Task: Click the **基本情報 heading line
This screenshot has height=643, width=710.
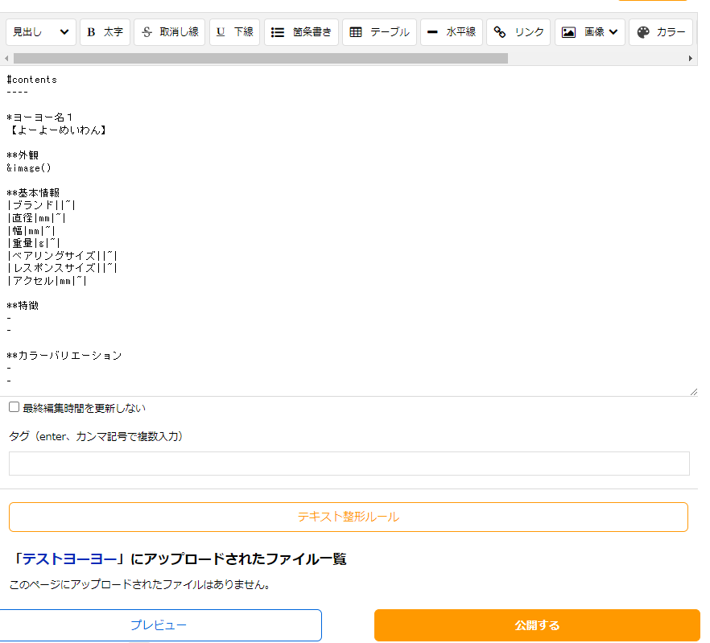Action: [33, 193]
